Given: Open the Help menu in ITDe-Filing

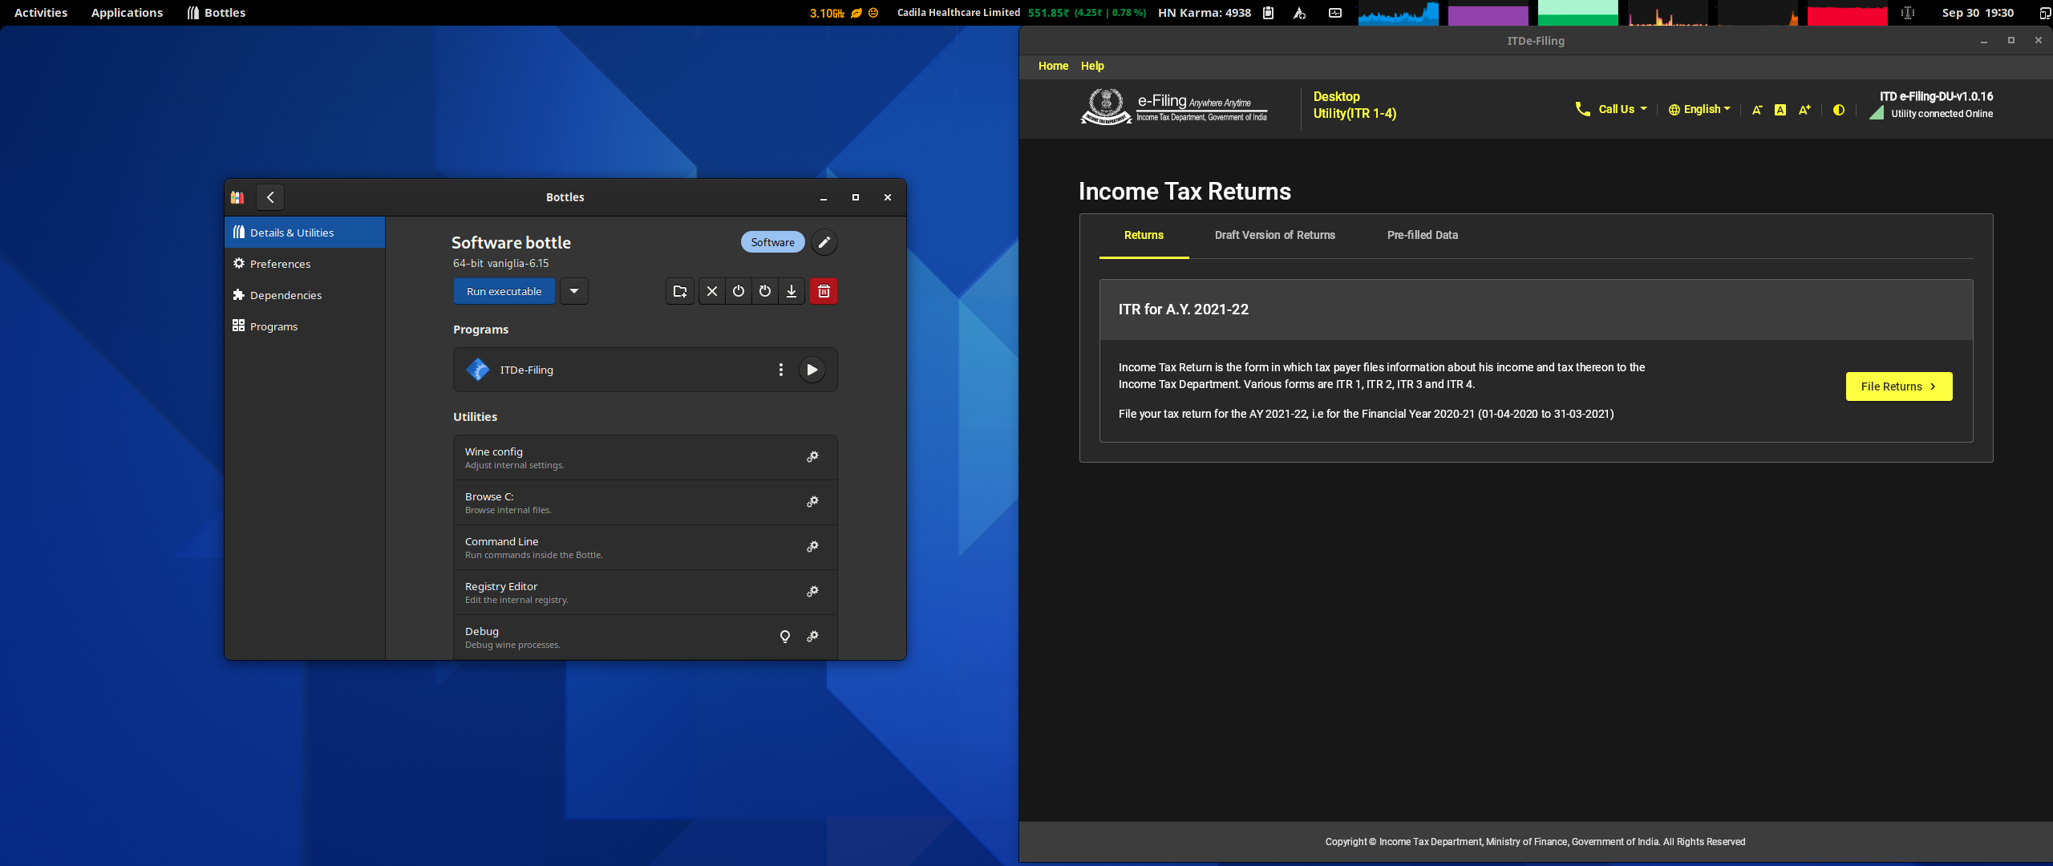Looking at the screenshot, I should point(1092,66).
